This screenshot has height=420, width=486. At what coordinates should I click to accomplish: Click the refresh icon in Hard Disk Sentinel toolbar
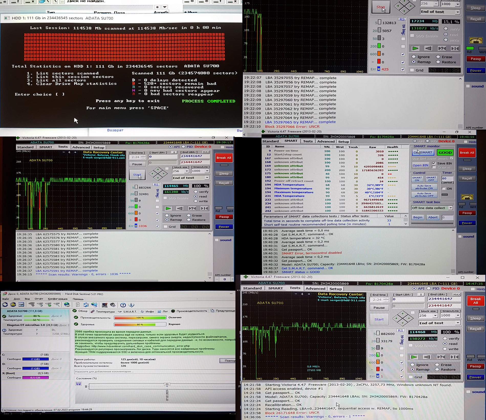click(5, 304)
